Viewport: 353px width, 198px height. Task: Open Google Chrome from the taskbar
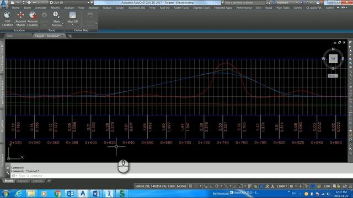[x=57, y=194]
